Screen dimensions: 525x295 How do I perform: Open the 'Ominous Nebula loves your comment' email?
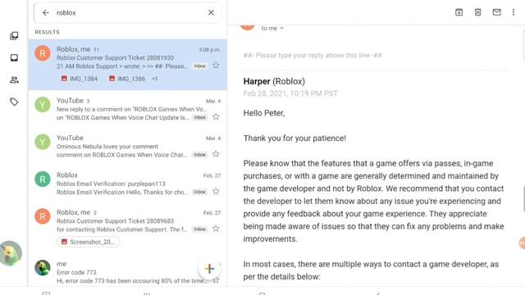[128, 146]
